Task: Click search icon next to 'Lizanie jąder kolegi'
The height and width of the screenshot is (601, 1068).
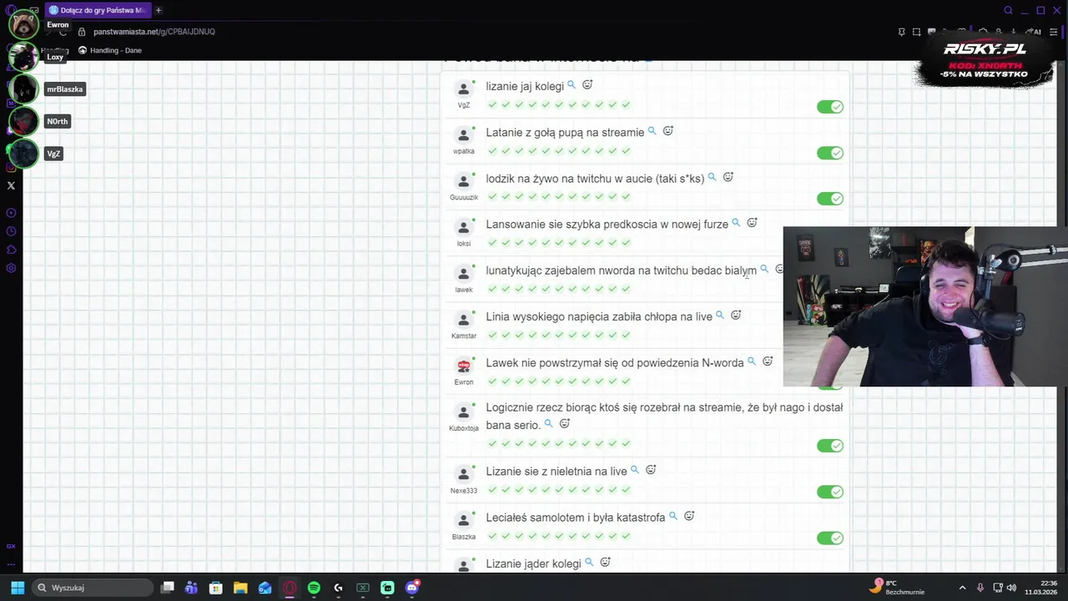Action: click(x=589, y=563)
